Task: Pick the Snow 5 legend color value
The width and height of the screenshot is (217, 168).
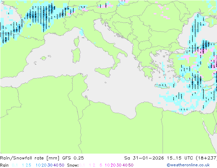Action: [101, 165]
